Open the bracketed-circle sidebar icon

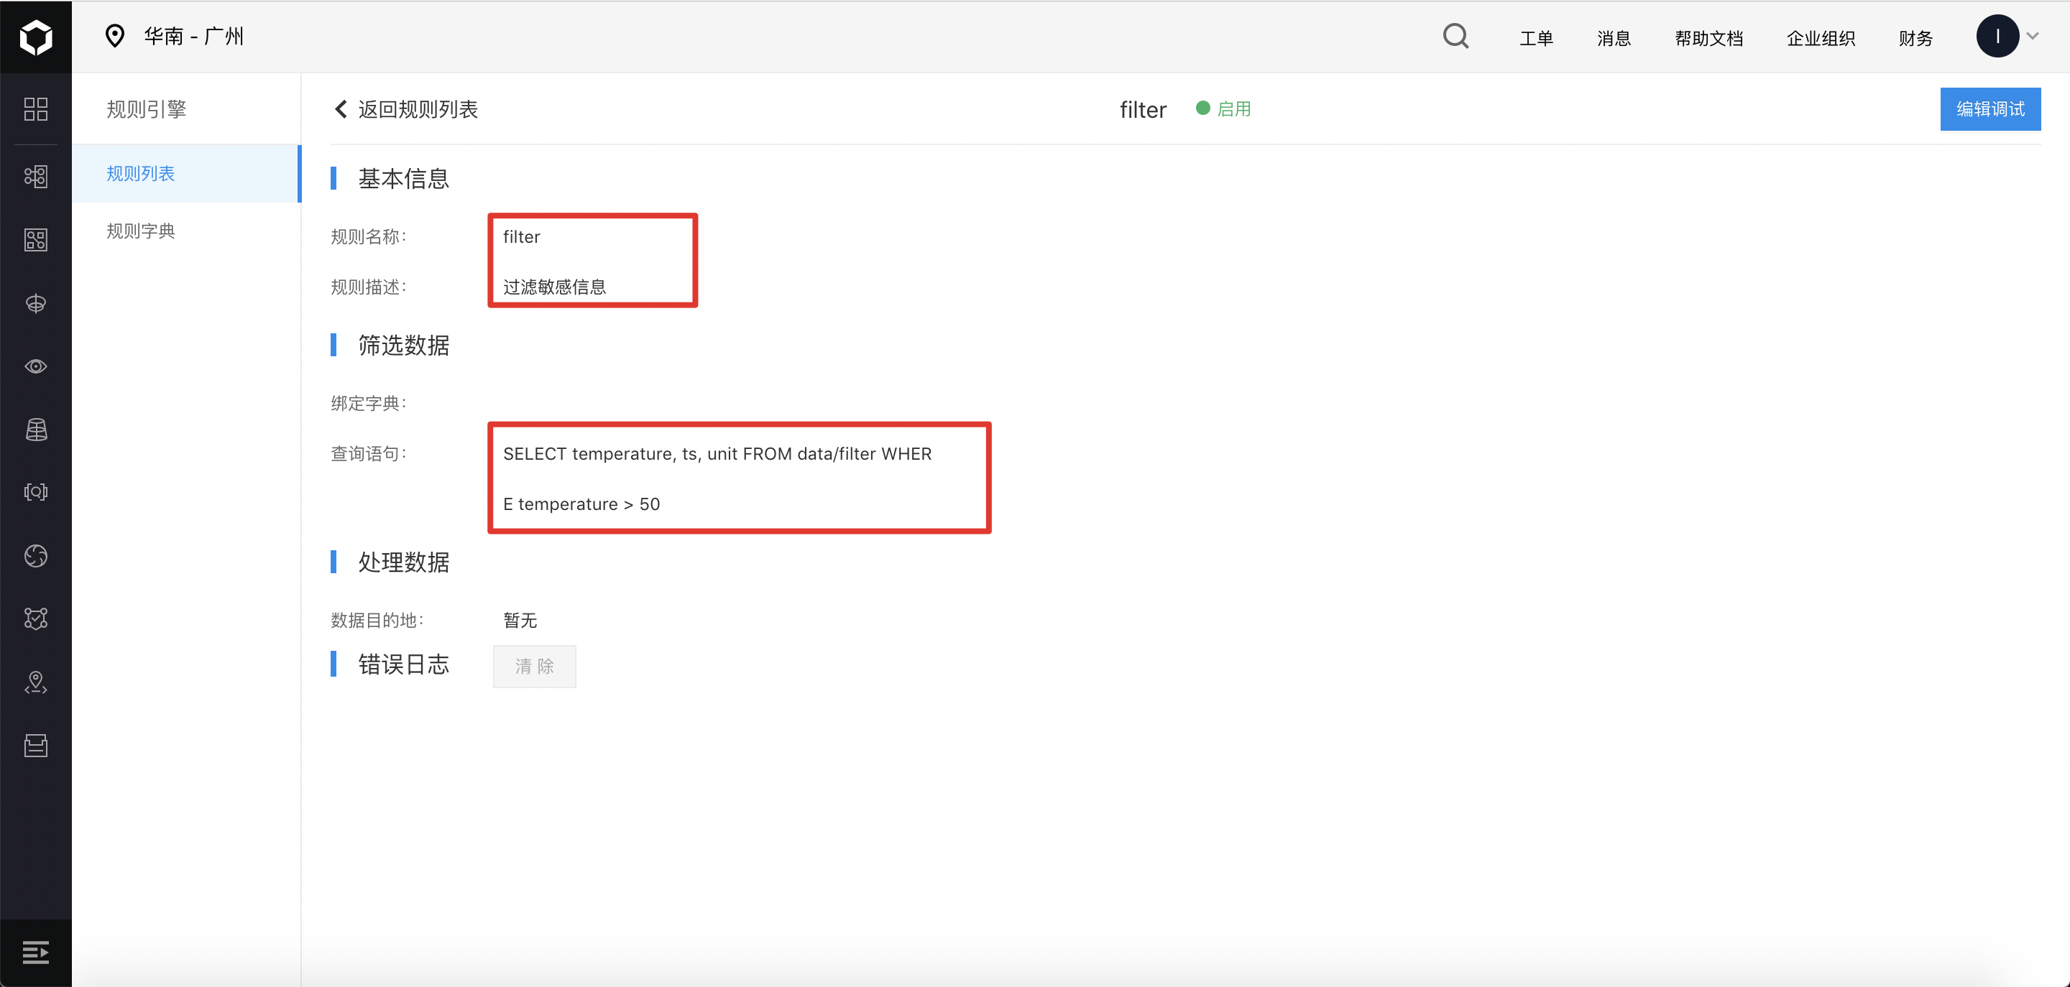pyautogui.click(x=35, y=491)
